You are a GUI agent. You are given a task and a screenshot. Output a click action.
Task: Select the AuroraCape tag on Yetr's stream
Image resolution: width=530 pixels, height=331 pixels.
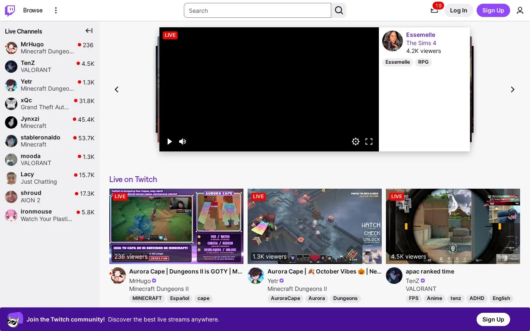(285, 298)
